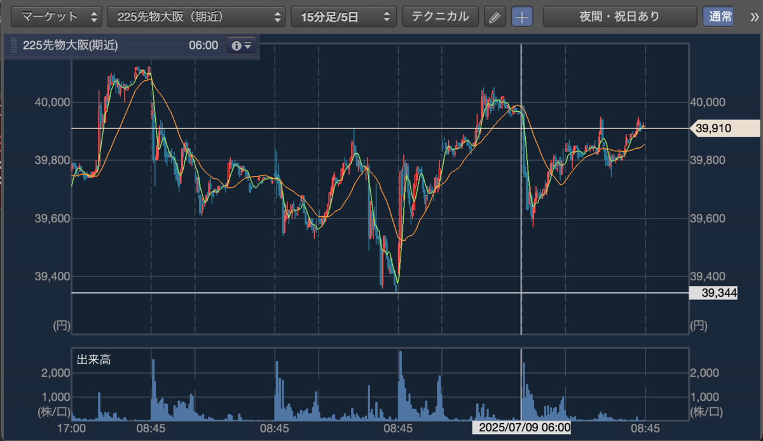Expand the toolbar overflow chevron
The image size is (763, 441).
754,17
